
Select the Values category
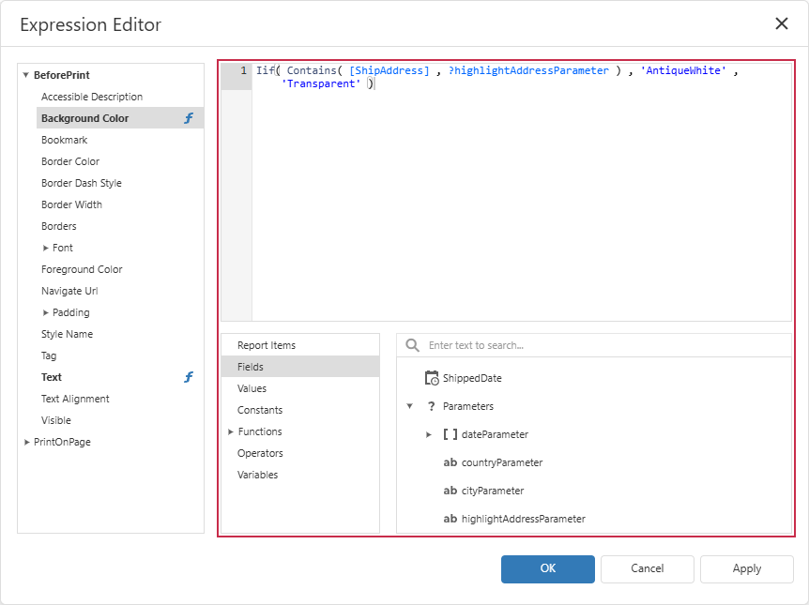pyautogui.click(x=300, y=388)
